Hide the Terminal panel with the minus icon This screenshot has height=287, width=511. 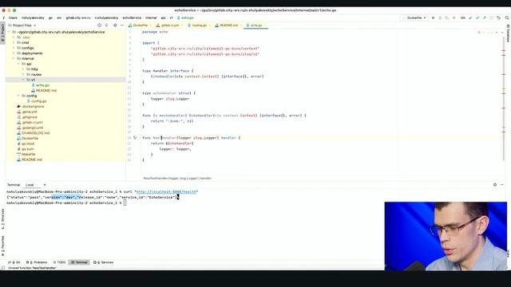coord(502,184)
